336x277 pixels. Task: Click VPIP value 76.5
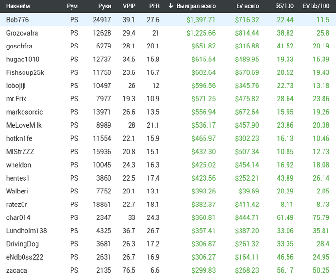129,270
